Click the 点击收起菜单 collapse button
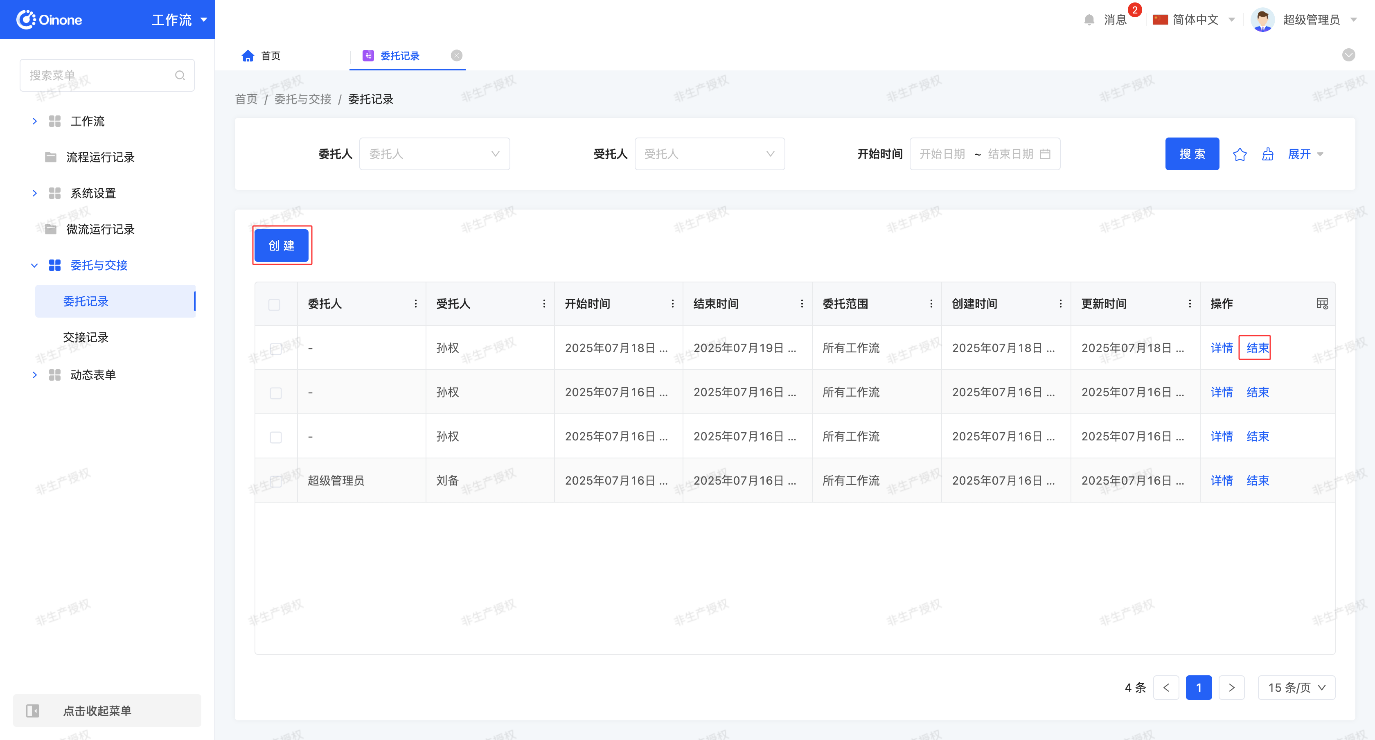The width and height of the screenshot is (1375, 740). point(107,711)
